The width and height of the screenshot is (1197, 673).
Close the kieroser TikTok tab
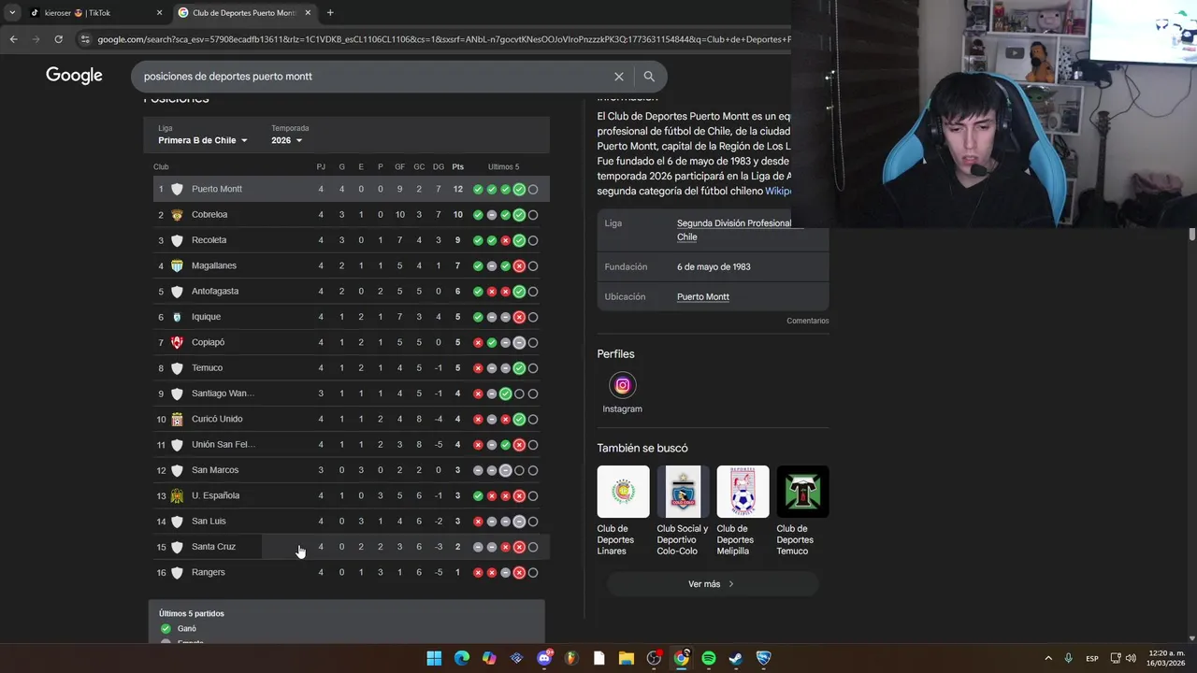click(x=159, y=13)
